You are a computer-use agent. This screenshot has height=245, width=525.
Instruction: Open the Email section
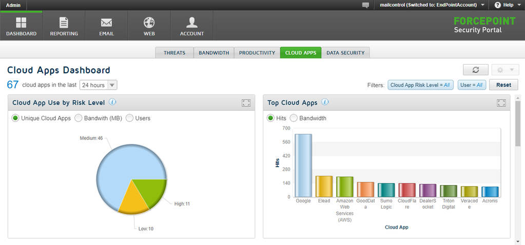[x=106, y=26]
